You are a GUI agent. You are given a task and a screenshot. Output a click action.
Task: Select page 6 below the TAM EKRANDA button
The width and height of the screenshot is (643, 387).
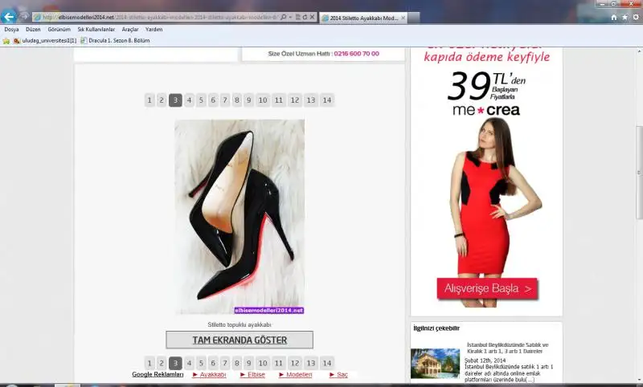tap(213, 363)
